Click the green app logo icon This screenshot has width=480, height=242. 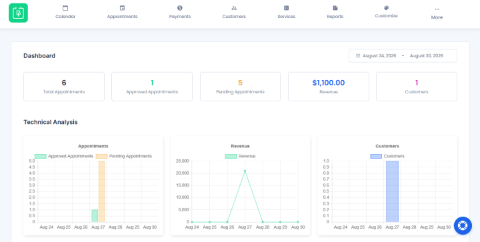point(19,13)
